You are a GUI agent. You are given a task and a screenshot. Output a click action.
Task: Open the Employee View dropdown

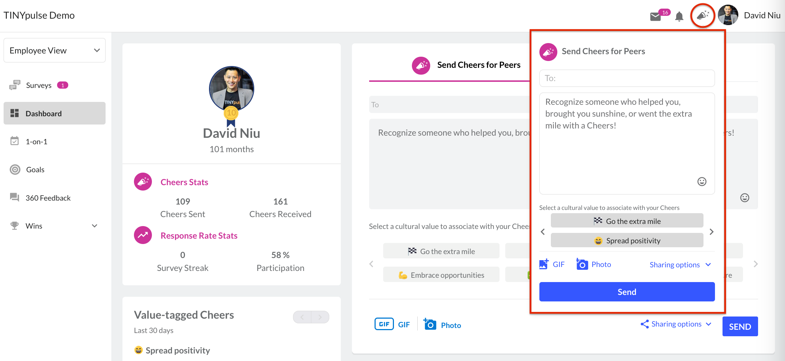tap(55, 51)
